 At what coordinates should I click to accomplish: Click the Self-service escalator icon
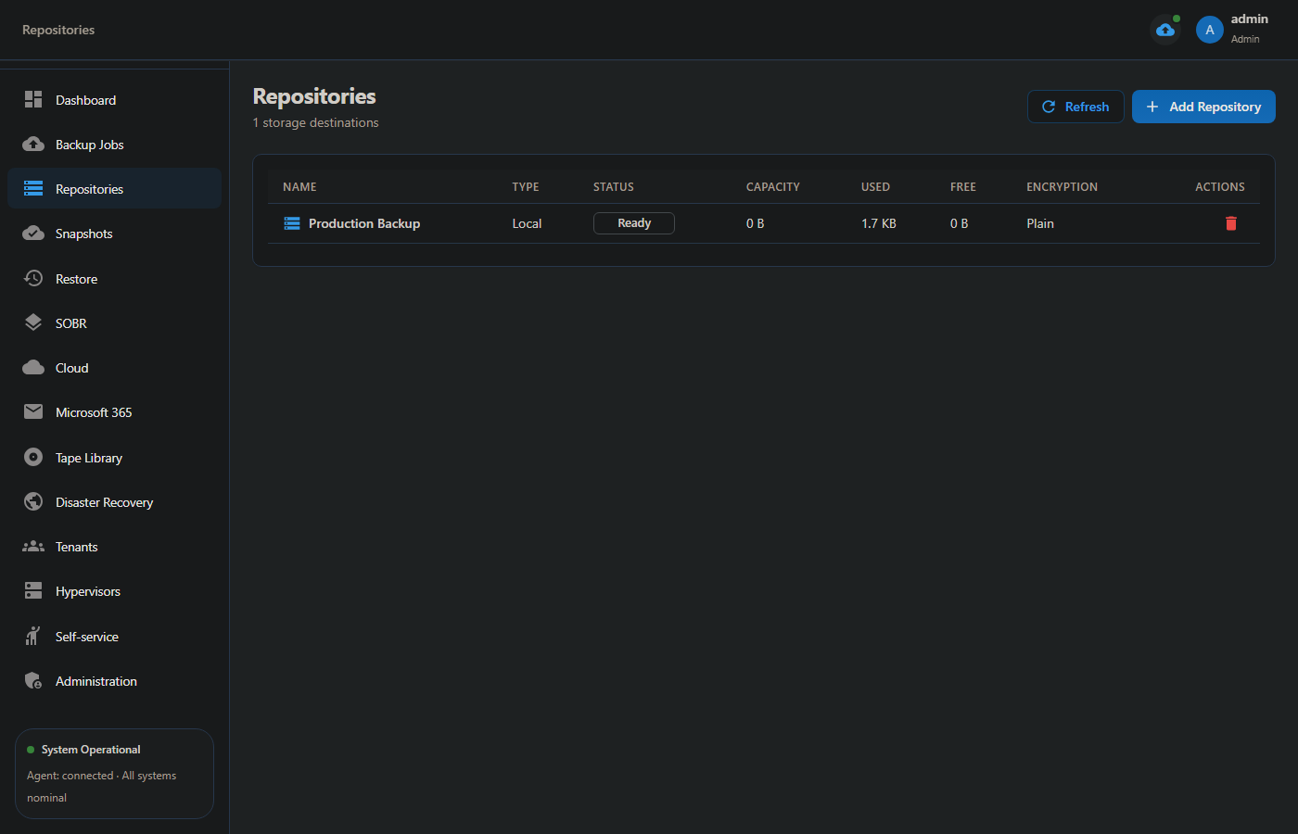(33, 636)
